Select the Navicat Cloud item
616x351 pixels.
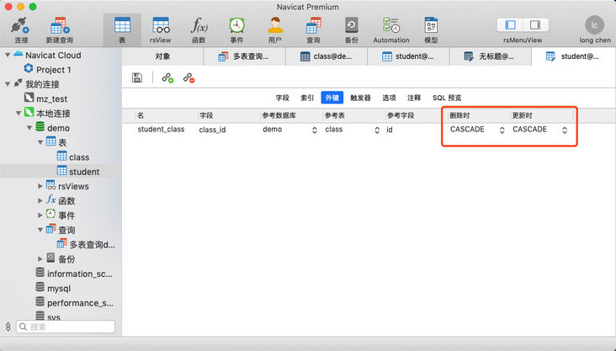(x=53, y=56)
